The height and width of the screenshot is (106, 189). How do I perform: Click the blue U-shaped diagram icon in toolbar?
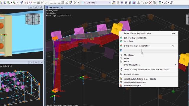pyautogui.click(x=30, y=3)
